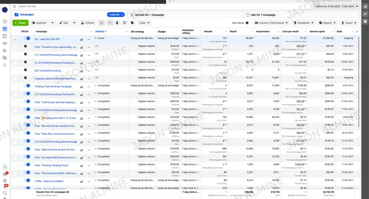The image size is (369, 199).
Task: Open edit pencil icon on right rail
Action: [365, 14]
